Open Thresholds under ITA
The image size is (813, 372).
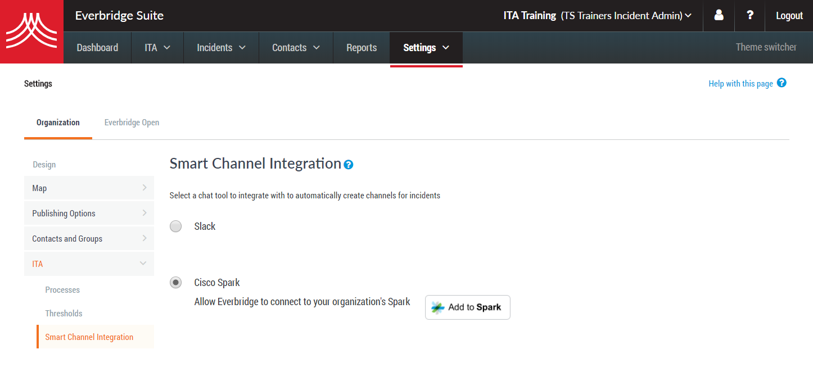64,314
